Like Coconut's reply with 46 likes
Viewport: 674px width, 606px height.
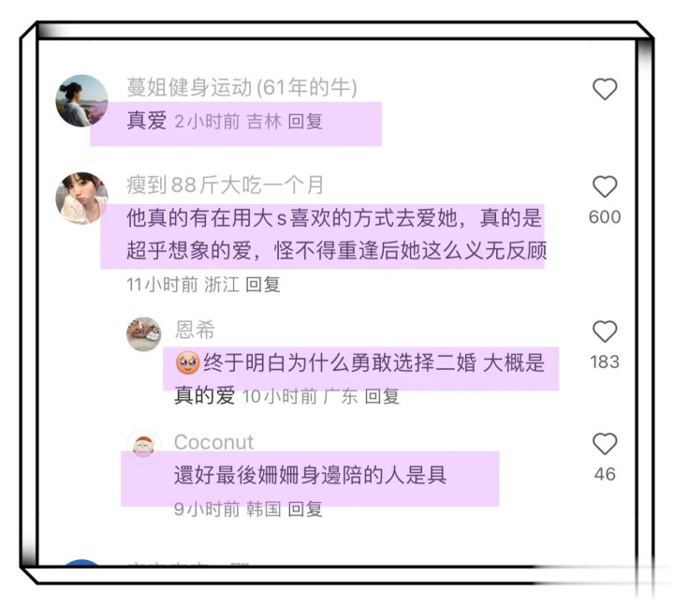pos(605,444)
